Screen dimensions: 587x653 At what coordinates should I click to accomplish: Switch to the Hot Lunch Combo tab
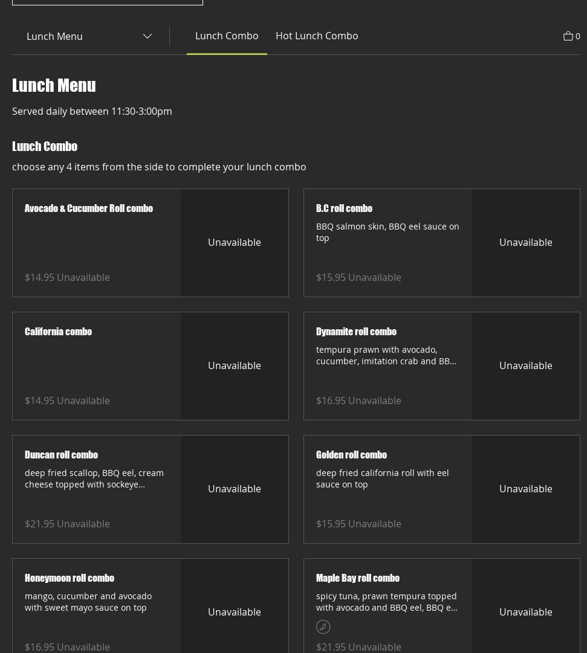(x=317, y=36)
